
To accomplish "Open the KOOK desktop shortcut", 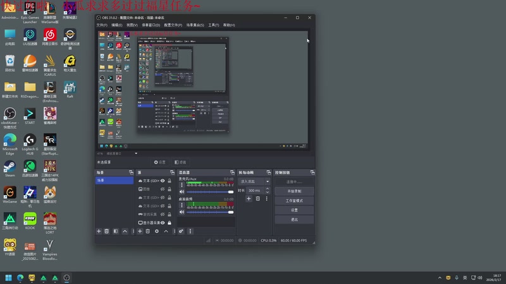I will [x=30, y=222].
